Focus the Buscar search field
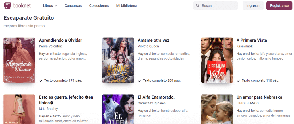Image resolution: width=294 pixels, height=124 pixels. click(215, 6)
